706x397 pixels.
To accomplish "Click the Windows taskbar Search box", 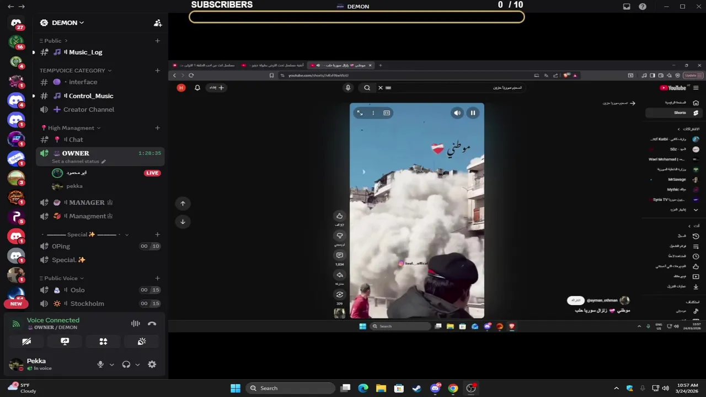I will tap(290, 388).
